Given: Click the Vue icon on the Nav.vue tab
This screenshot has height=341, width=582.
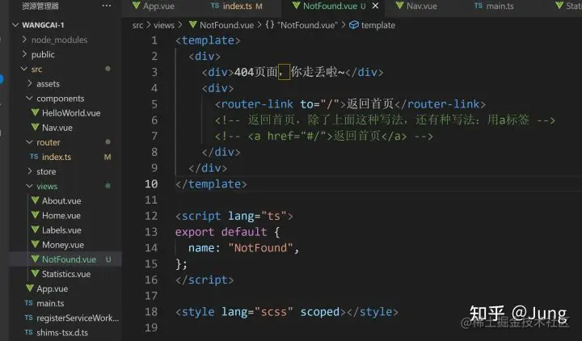Looking at the screenshot, I should point(399,5).
